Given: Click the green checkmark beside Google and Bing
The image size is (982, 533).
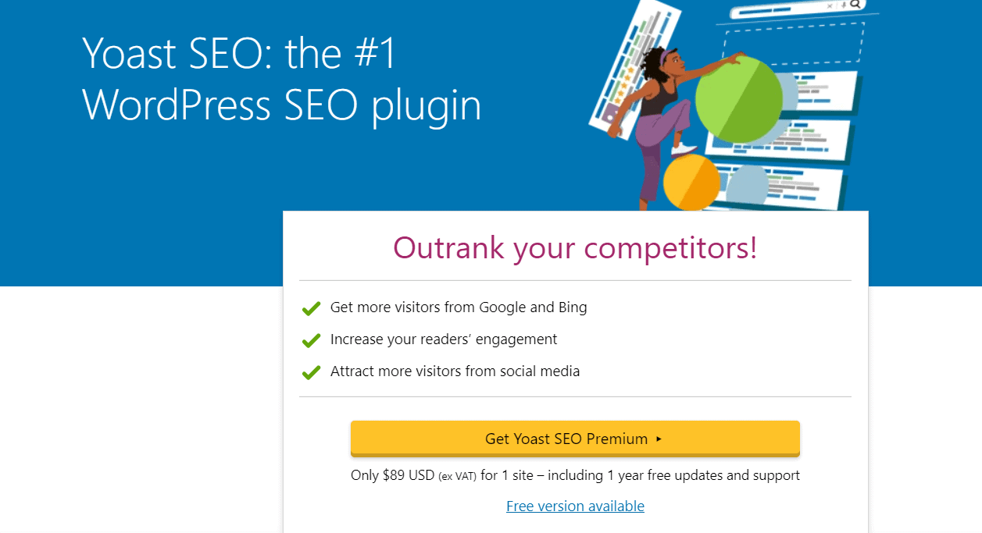Looking at the screenshot, I should 311,308.
